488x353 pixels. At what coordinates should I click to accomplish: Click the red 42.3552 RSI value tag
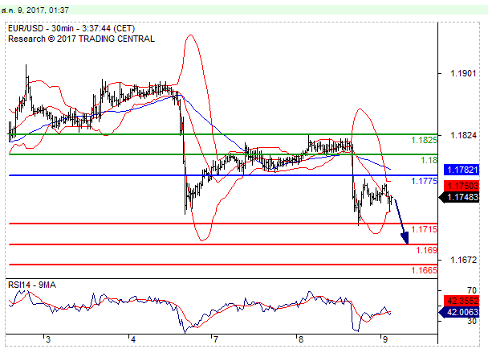click(x=462, y=301)
